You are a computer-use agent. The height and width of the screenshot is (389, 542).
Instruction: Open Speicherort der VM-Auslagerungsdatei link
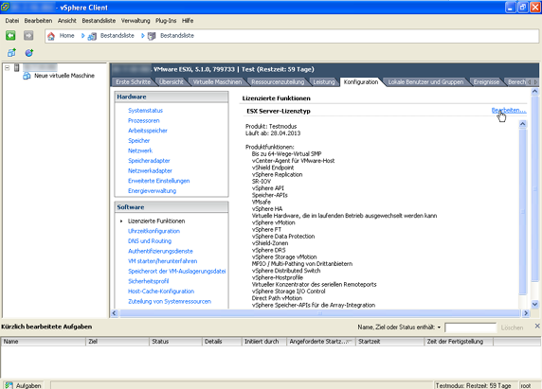point(176,271)
